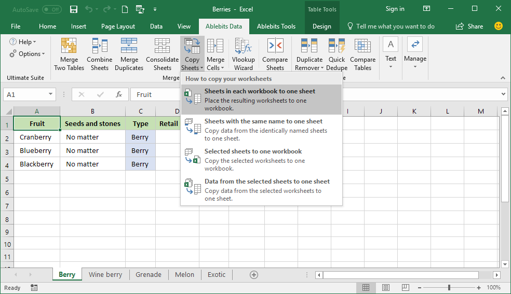
Task: Click Tell me what you want to do
Action: click(x=391, y=26)
